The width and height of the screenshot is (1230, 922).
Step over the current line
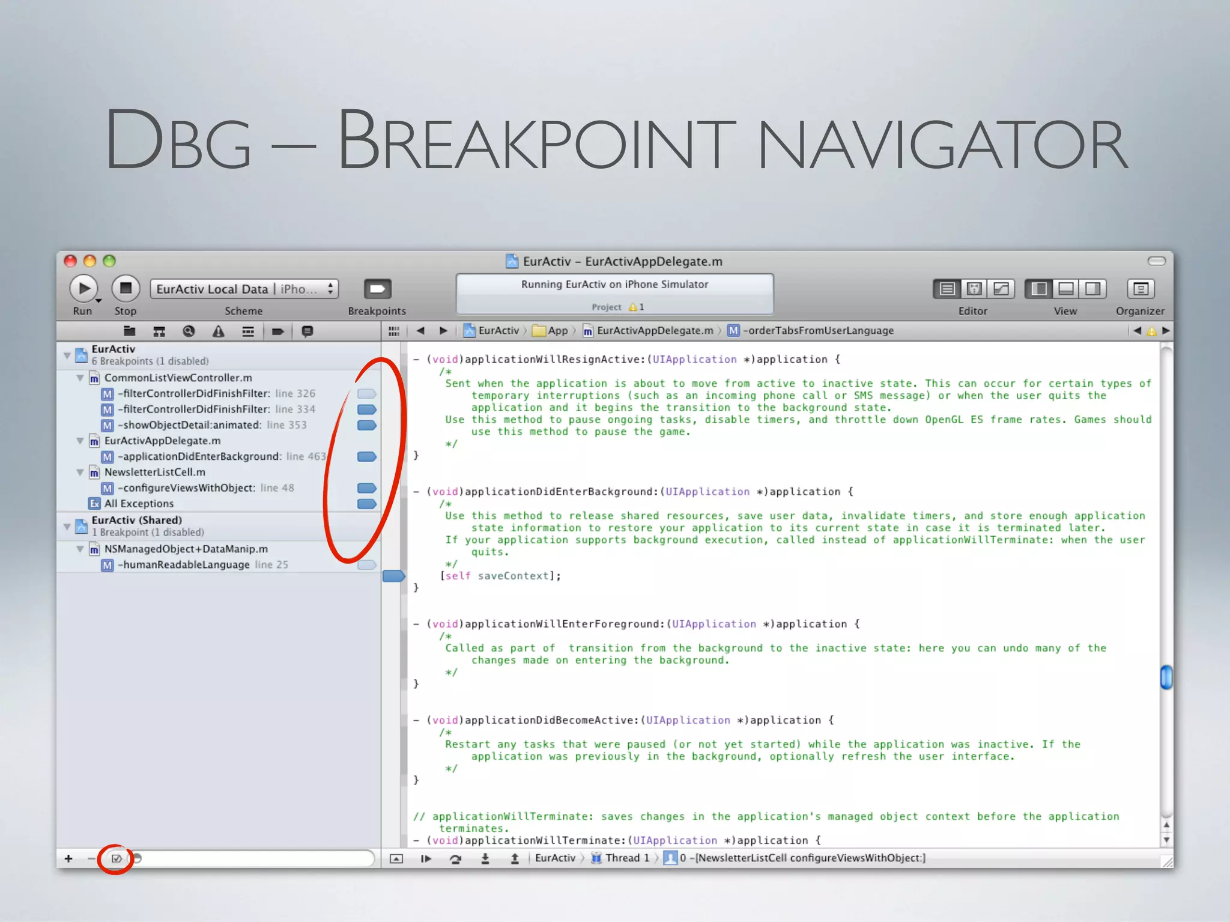(455, 859)
